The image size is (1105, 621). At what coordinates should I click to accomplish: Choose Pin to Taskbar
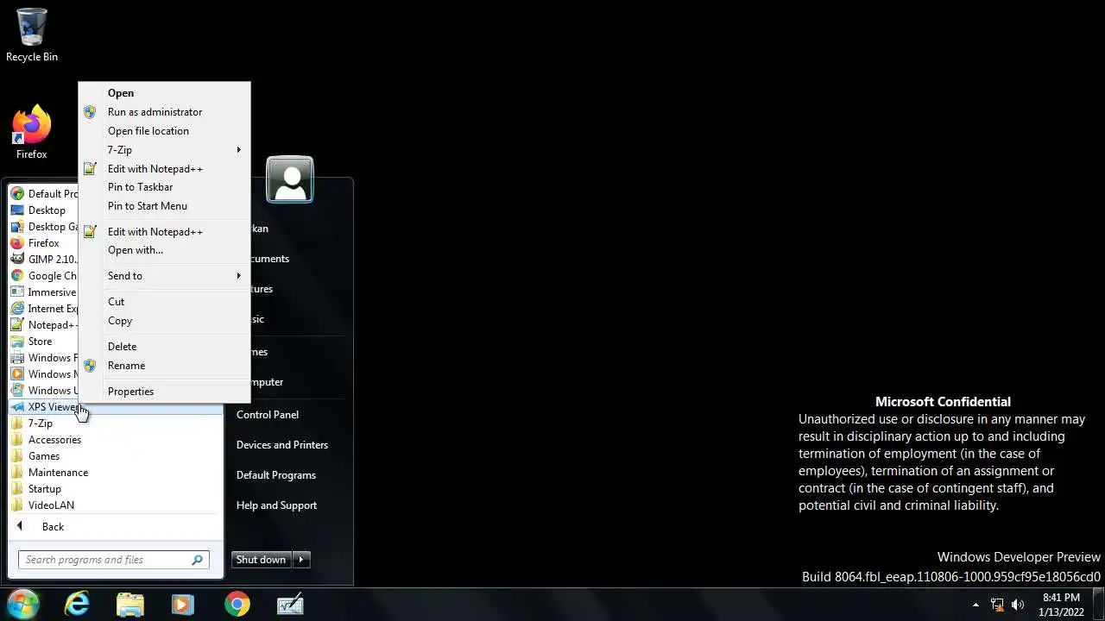point(164,187)
